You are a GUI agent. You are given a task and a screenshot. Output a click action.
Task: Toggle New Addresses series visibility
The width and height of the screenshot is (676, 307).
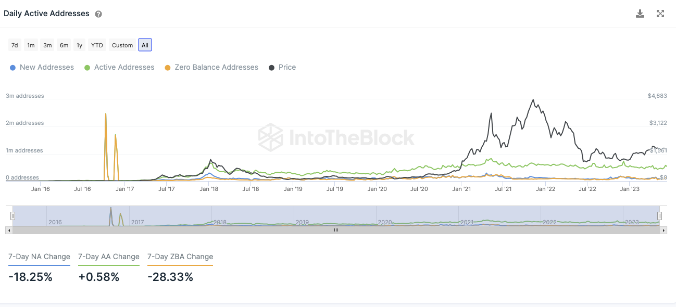coord(42,67)
